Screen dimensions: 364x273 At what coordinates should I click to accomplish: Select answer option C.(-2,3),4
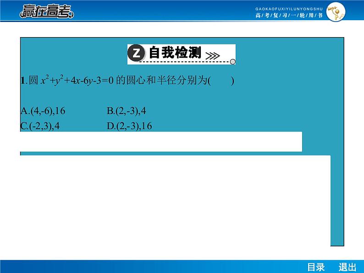[40, 126]
